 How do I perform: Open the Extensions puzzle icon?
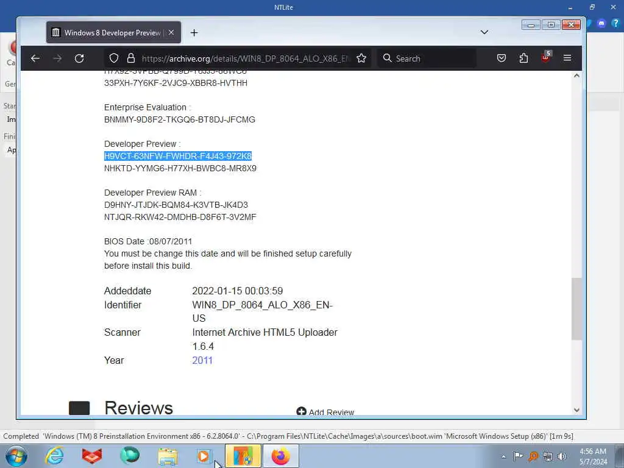523,58
